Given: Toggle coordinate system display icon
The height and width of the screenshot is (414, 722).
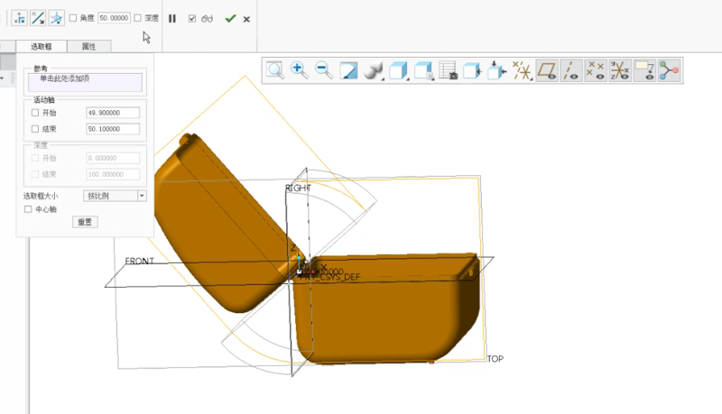Looking at the screenshot, I should click(x=620, y=70).
